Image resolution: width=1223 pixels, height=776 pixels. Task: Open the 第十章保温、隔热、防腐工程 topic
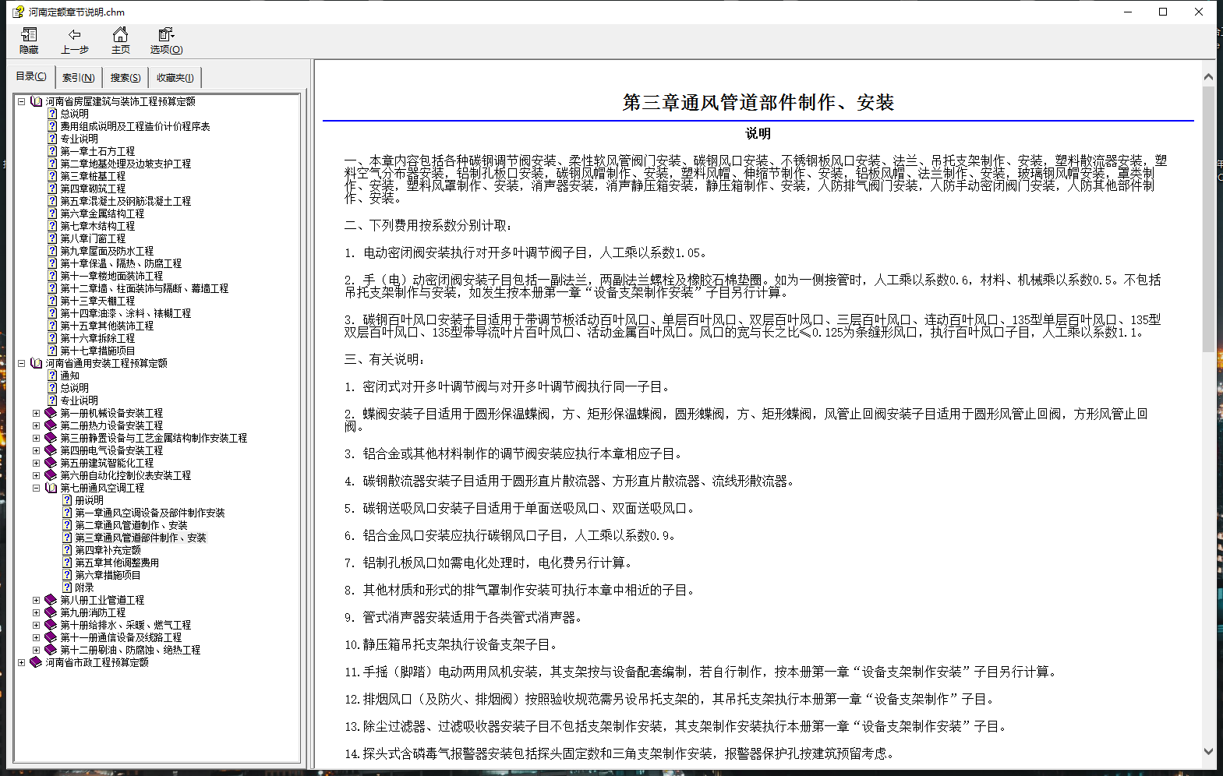click(121, 263)
